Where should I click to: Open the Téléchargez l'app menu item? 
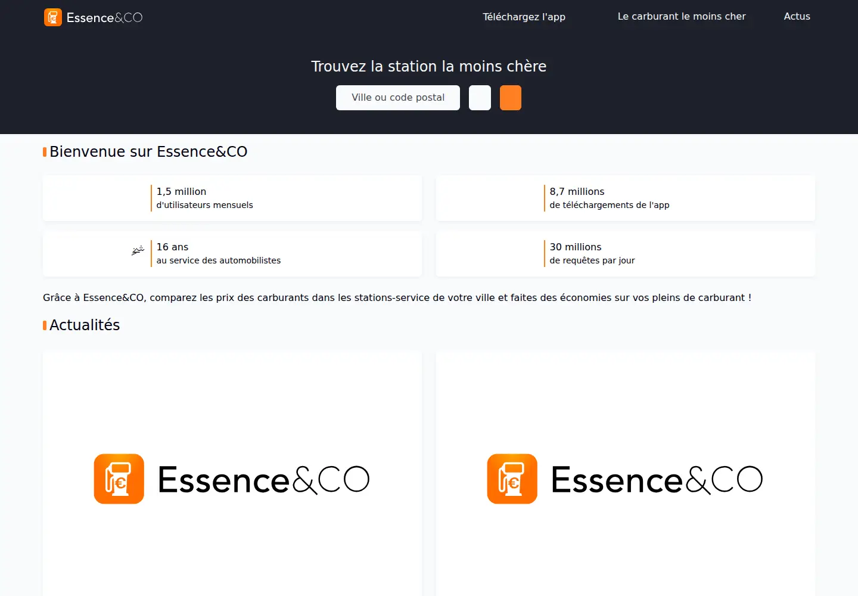pos(524,17)
